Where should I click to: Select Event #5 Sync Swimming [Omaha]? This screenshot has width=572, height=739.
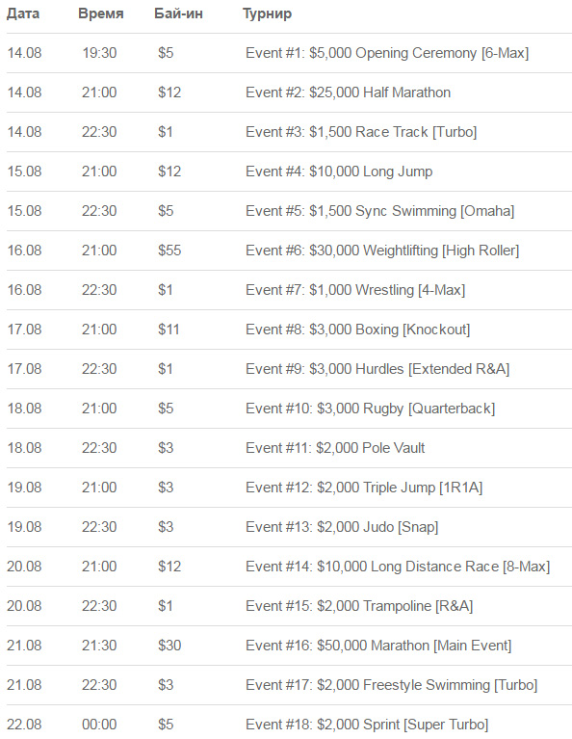tap(379, 212)
